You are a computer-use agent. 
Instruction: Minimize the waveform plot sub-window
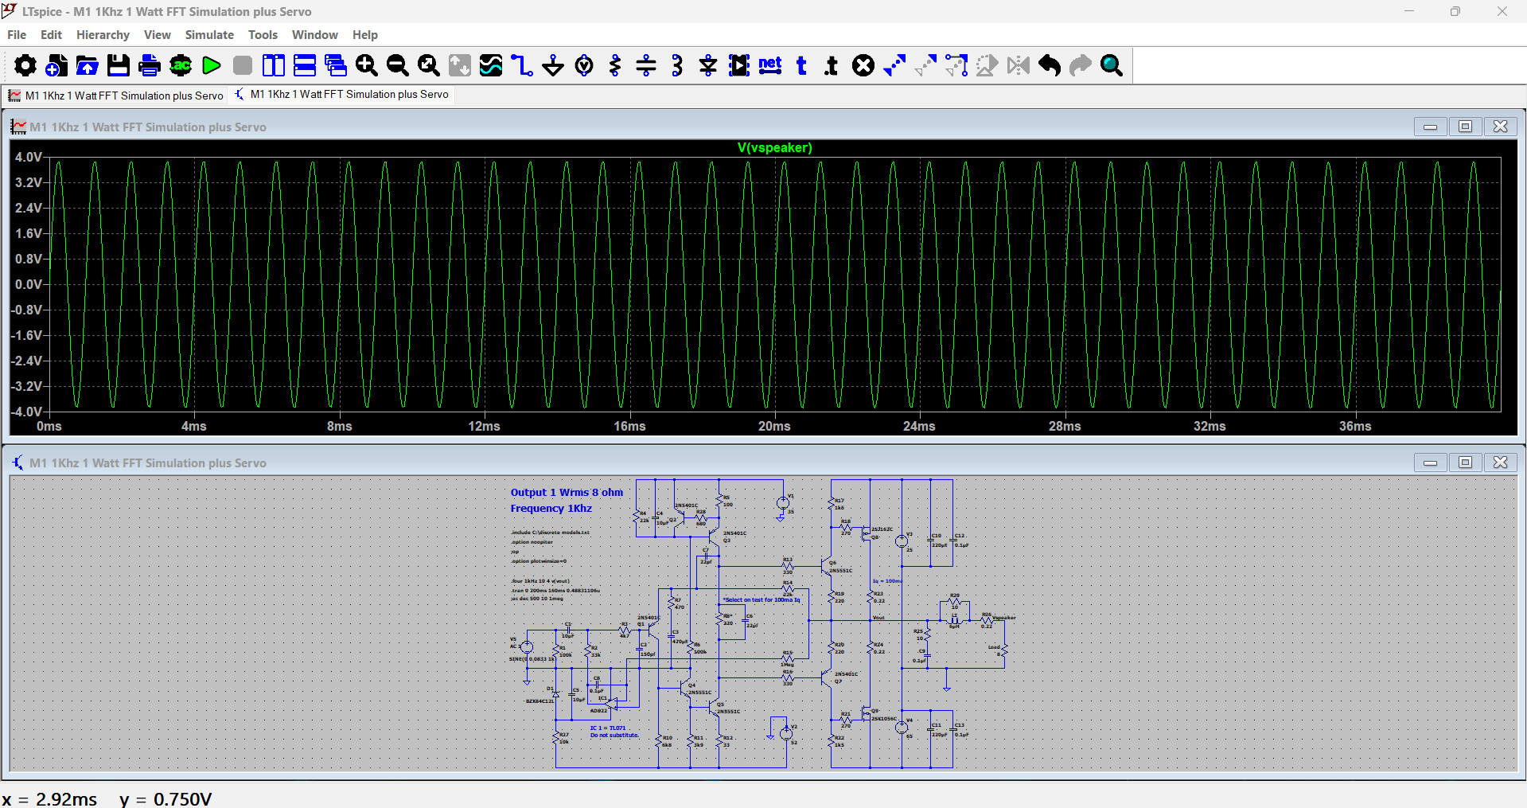(x=1430, y=127)
